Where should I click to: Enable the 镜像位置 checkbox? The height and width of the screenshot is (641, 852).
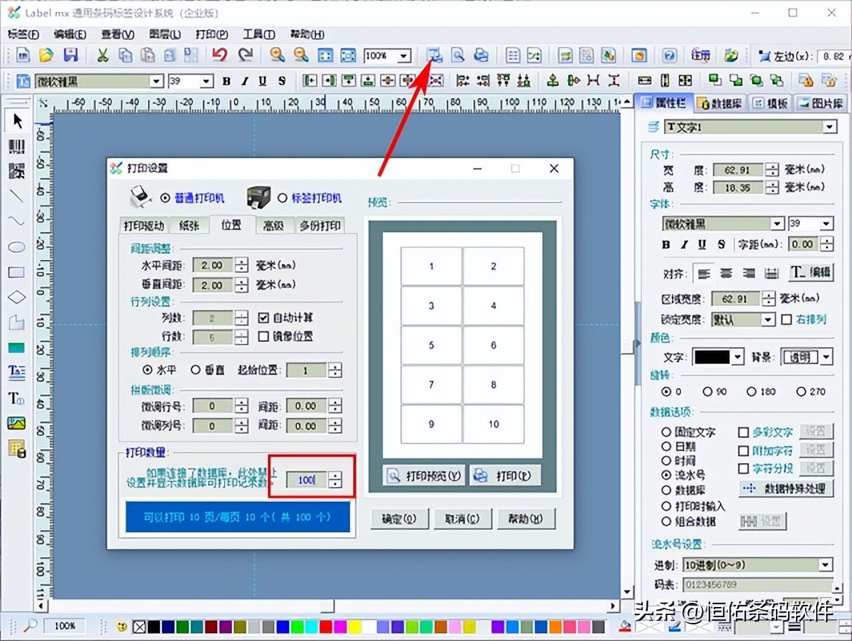tap(263, 336)
